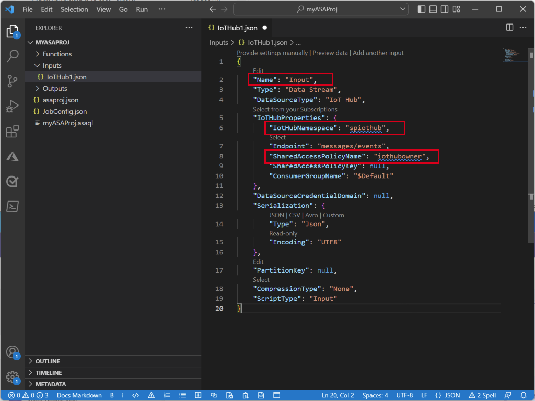Click the alert triangle status bar icon
535x401 pixels.
click(x=151, y=395)
